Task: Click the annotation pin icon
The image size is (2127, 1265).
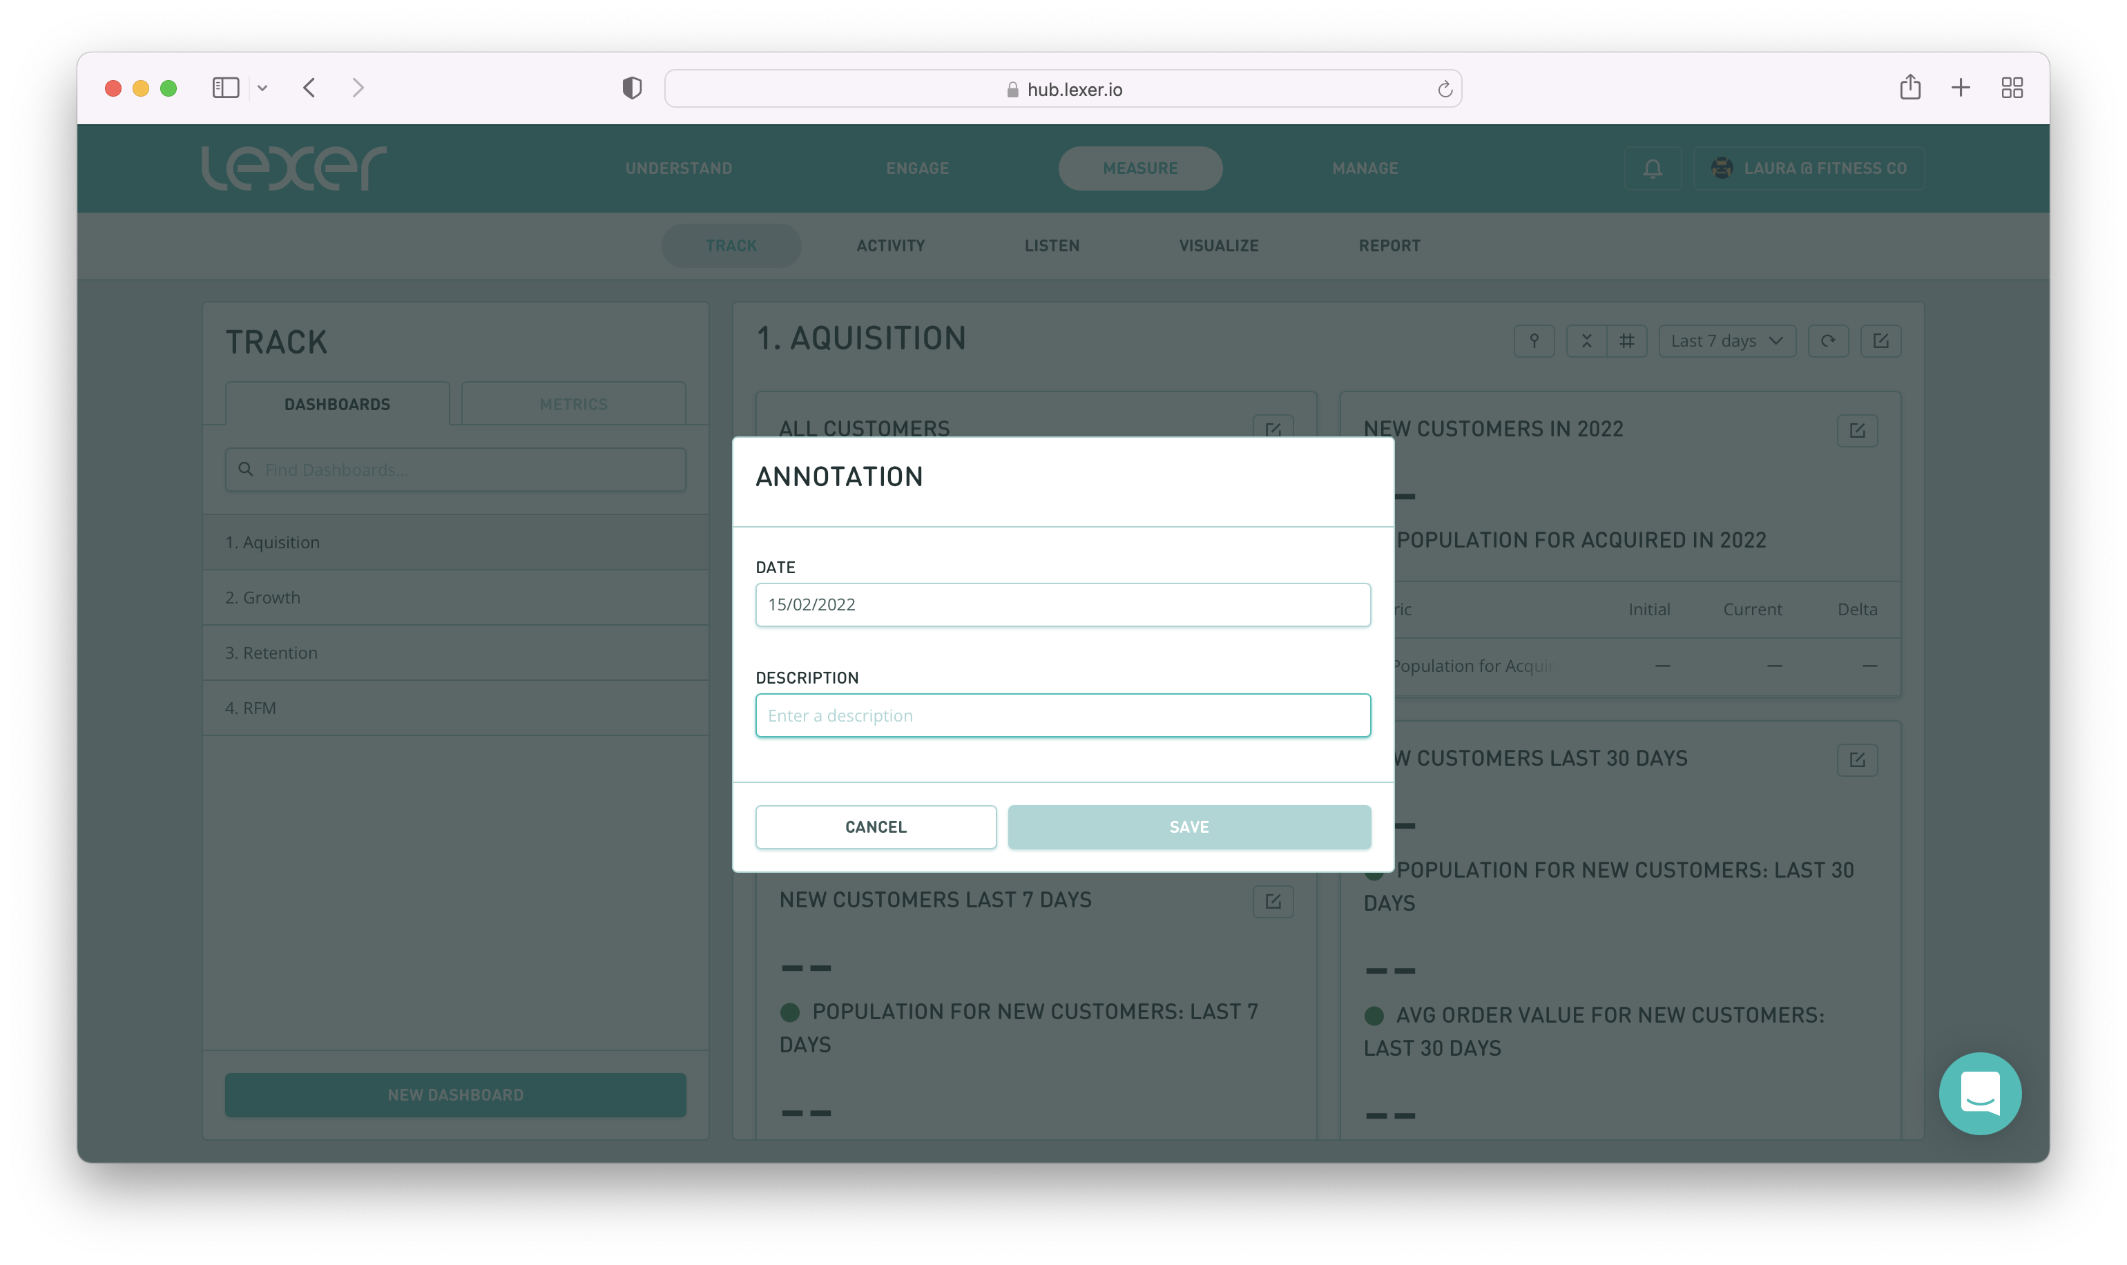Action: (1534, 341)
